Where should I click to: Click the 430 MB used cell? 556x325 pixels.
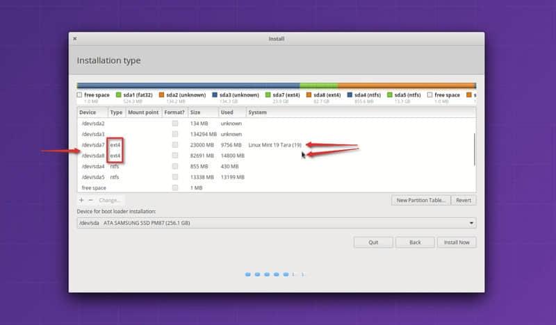pyautogui.click(x=229, y=166)
